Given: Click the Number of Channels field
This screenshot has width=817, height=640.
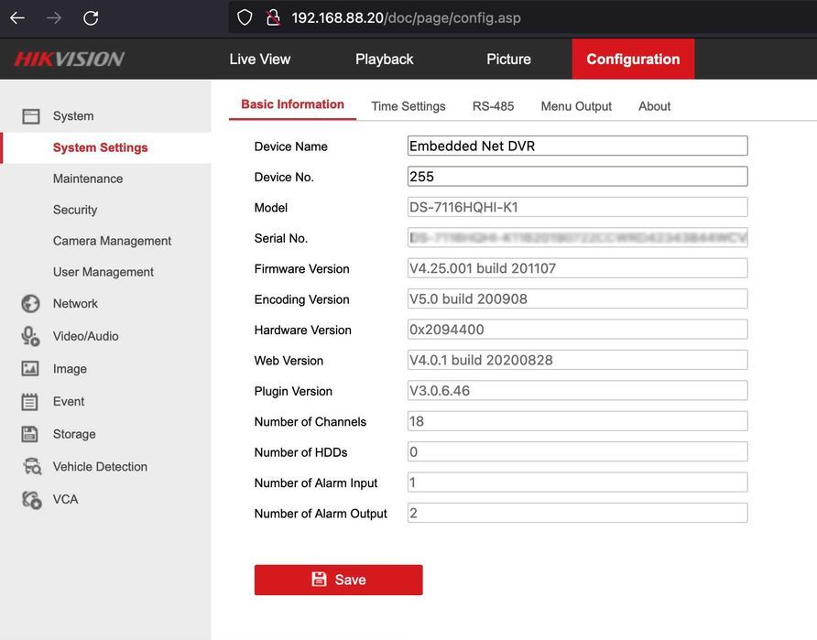Looking at the screenshot, I should coord(577,421).
